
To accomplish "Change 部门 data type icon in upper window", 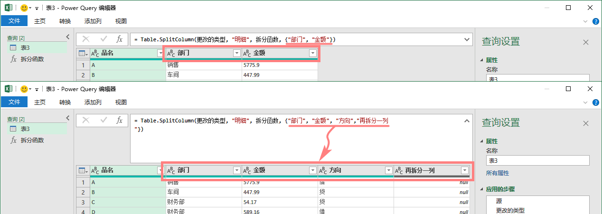I will coord(171,53).
